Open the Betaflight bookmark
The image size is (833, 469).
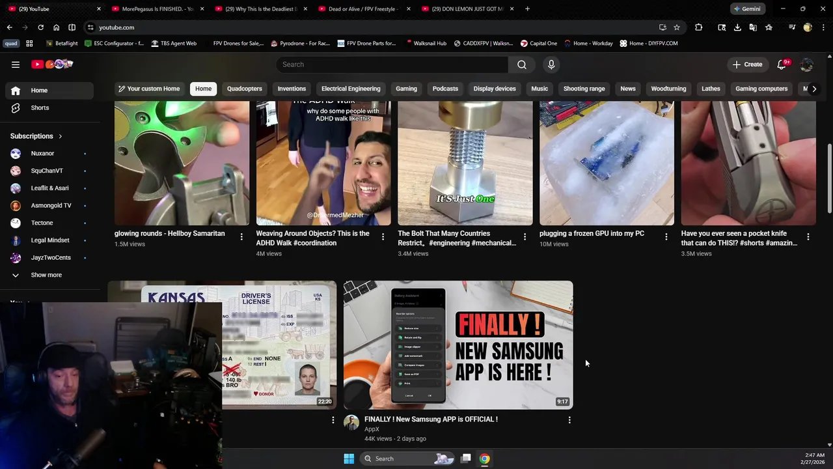(x=62, y=43)
